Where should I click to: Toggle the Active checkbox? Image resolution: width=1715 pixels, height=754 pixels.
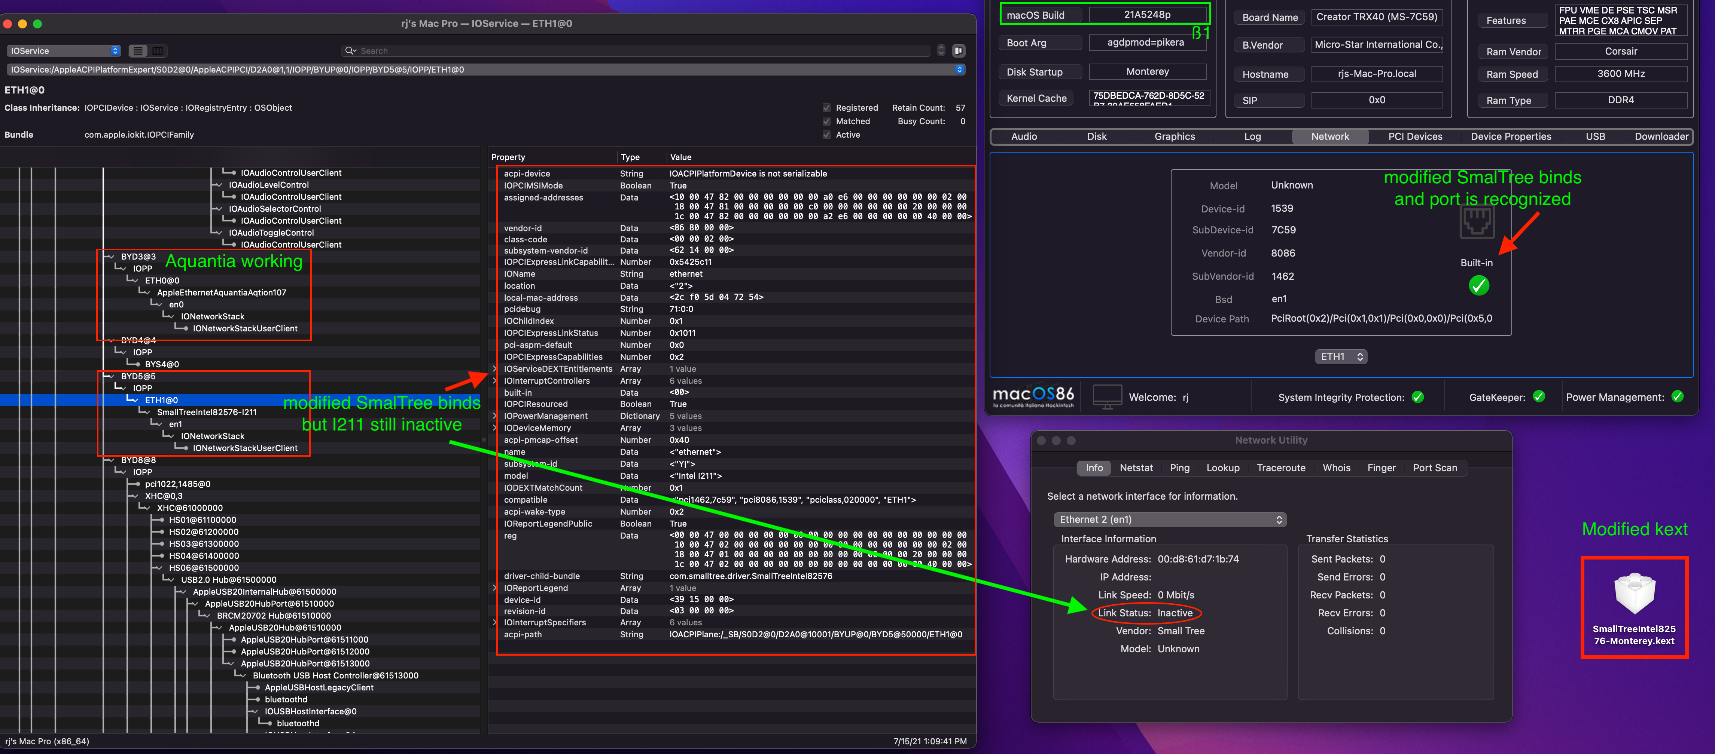point(826,134)
